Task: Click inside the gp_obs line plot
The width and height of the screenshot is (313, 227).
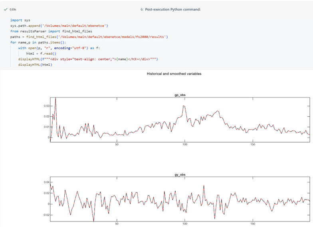Action: [x=180, y=119]
